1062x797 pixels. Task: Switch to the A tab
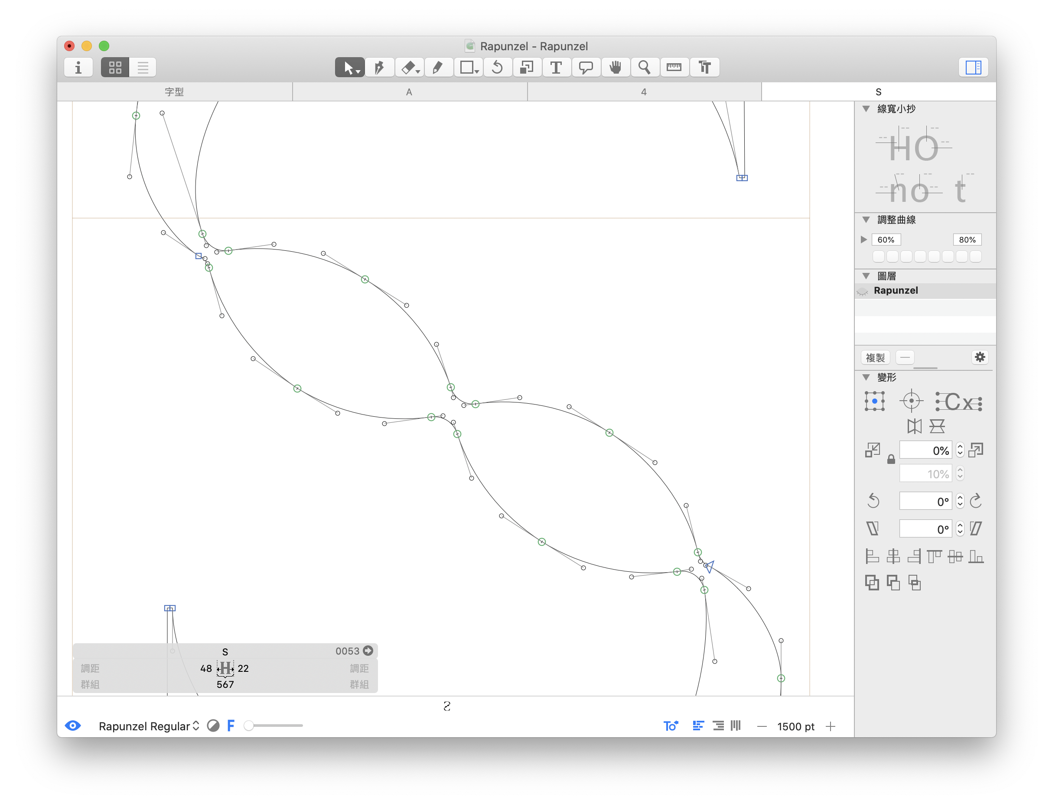click(x=409, y=92)
